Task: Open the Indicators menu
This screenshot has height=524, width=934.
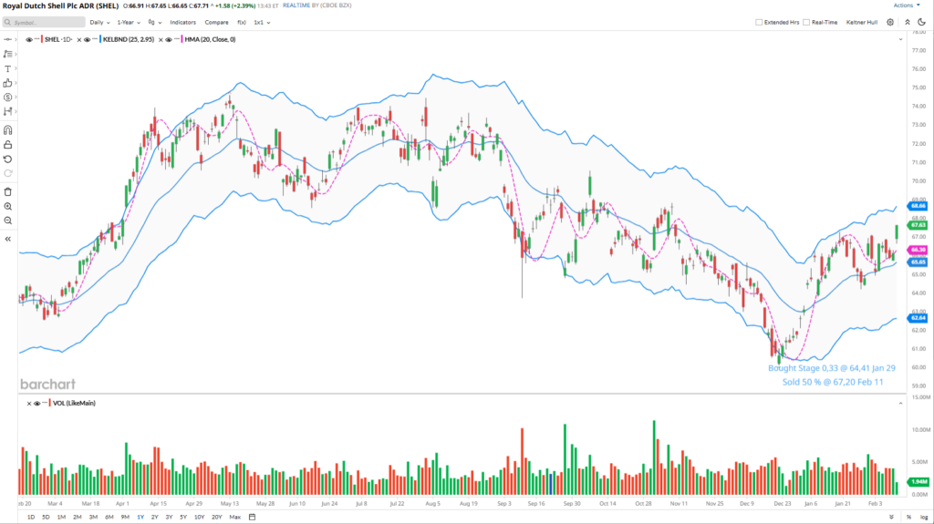Action: point(183,22)
